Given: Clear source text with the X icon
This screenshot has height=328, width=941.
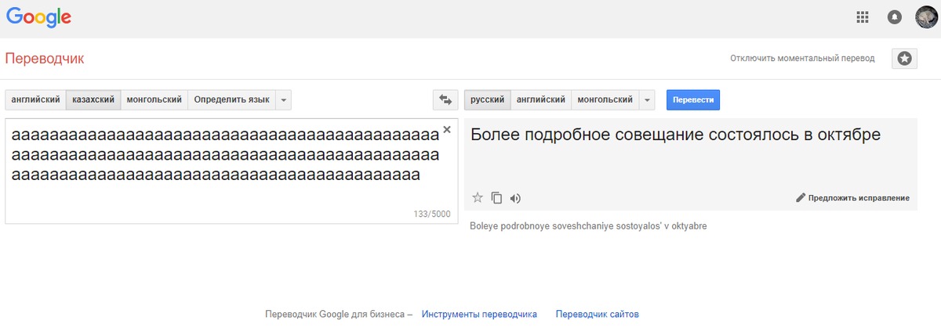Looking at the screenshot, I should click(x=447, y=130).
